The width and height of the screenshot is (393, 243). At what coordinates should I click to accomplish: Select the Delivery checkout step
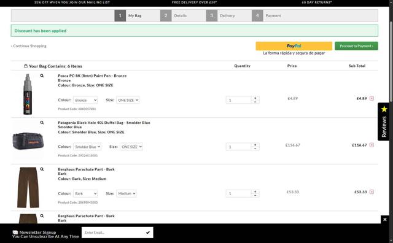(221, 15)
